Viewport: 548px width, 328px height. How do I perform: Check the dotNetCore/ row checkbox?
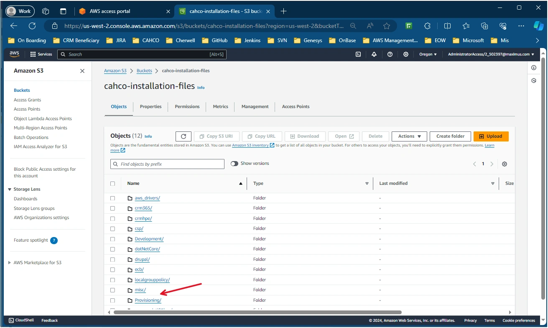click(112, 249)
